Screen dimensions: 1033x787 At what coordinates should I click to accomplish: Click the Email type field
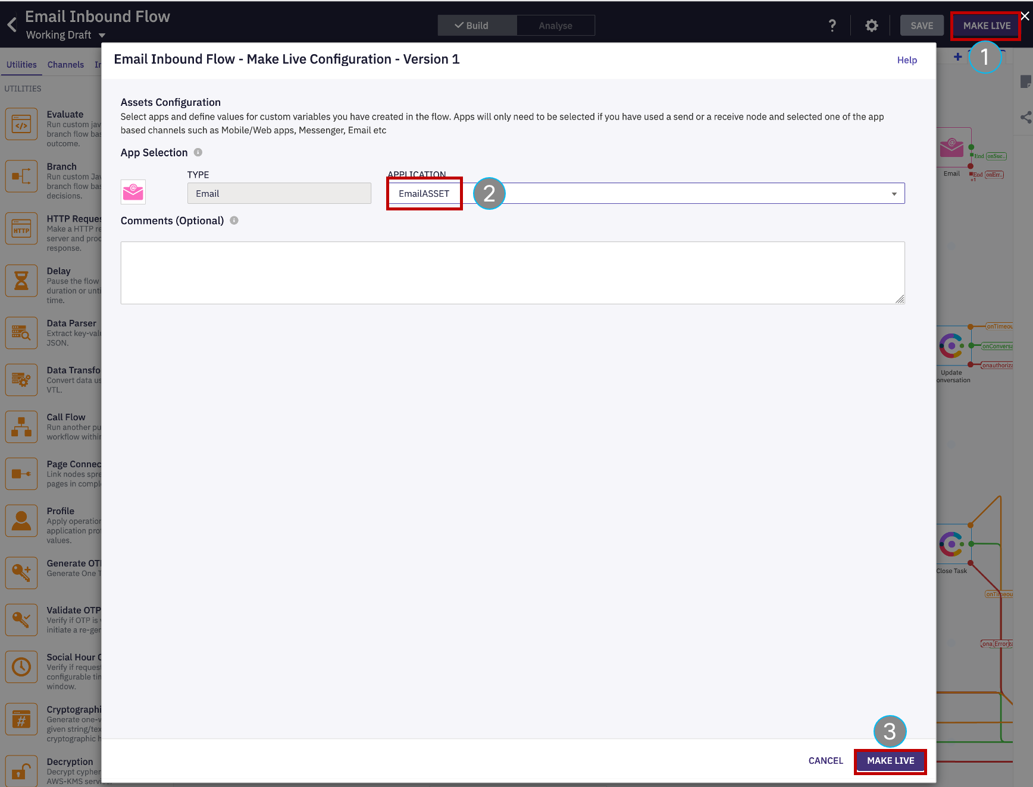pos(279,193)
